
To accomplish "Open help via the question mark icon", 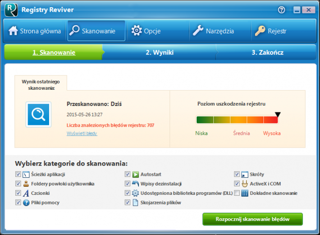I will 281,10.
